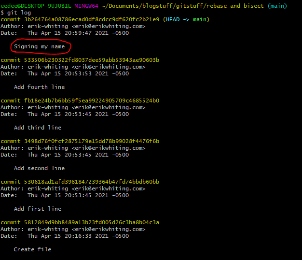Image resolution: width=302 pixels, height=260 pixels.
Task: Click the 'Create file' commit message
Action: tap(32, 249)
